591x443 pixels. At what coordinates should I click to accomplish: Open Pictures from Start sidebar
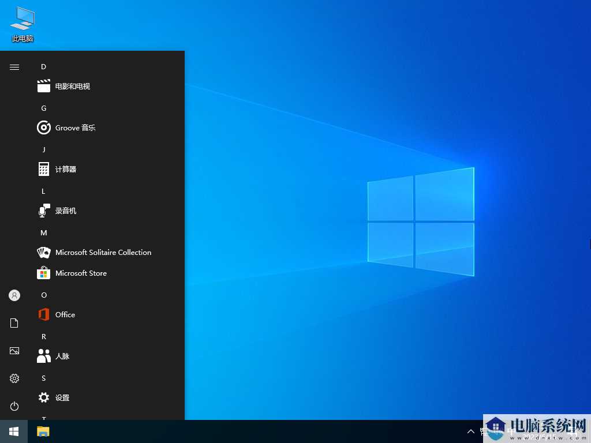[x=14, y=351]
